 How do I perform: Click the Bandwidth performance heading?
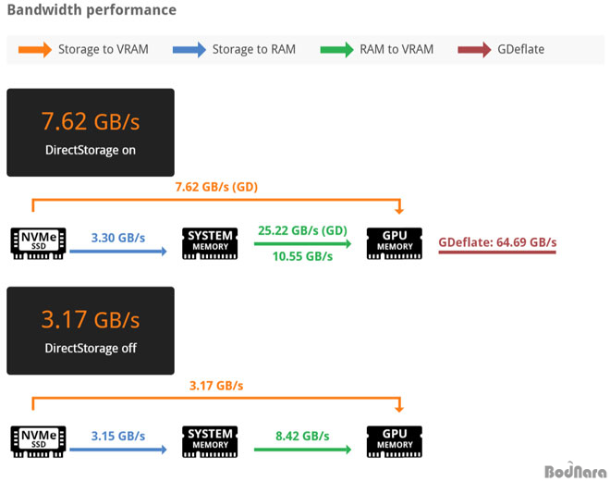point(91,10)
